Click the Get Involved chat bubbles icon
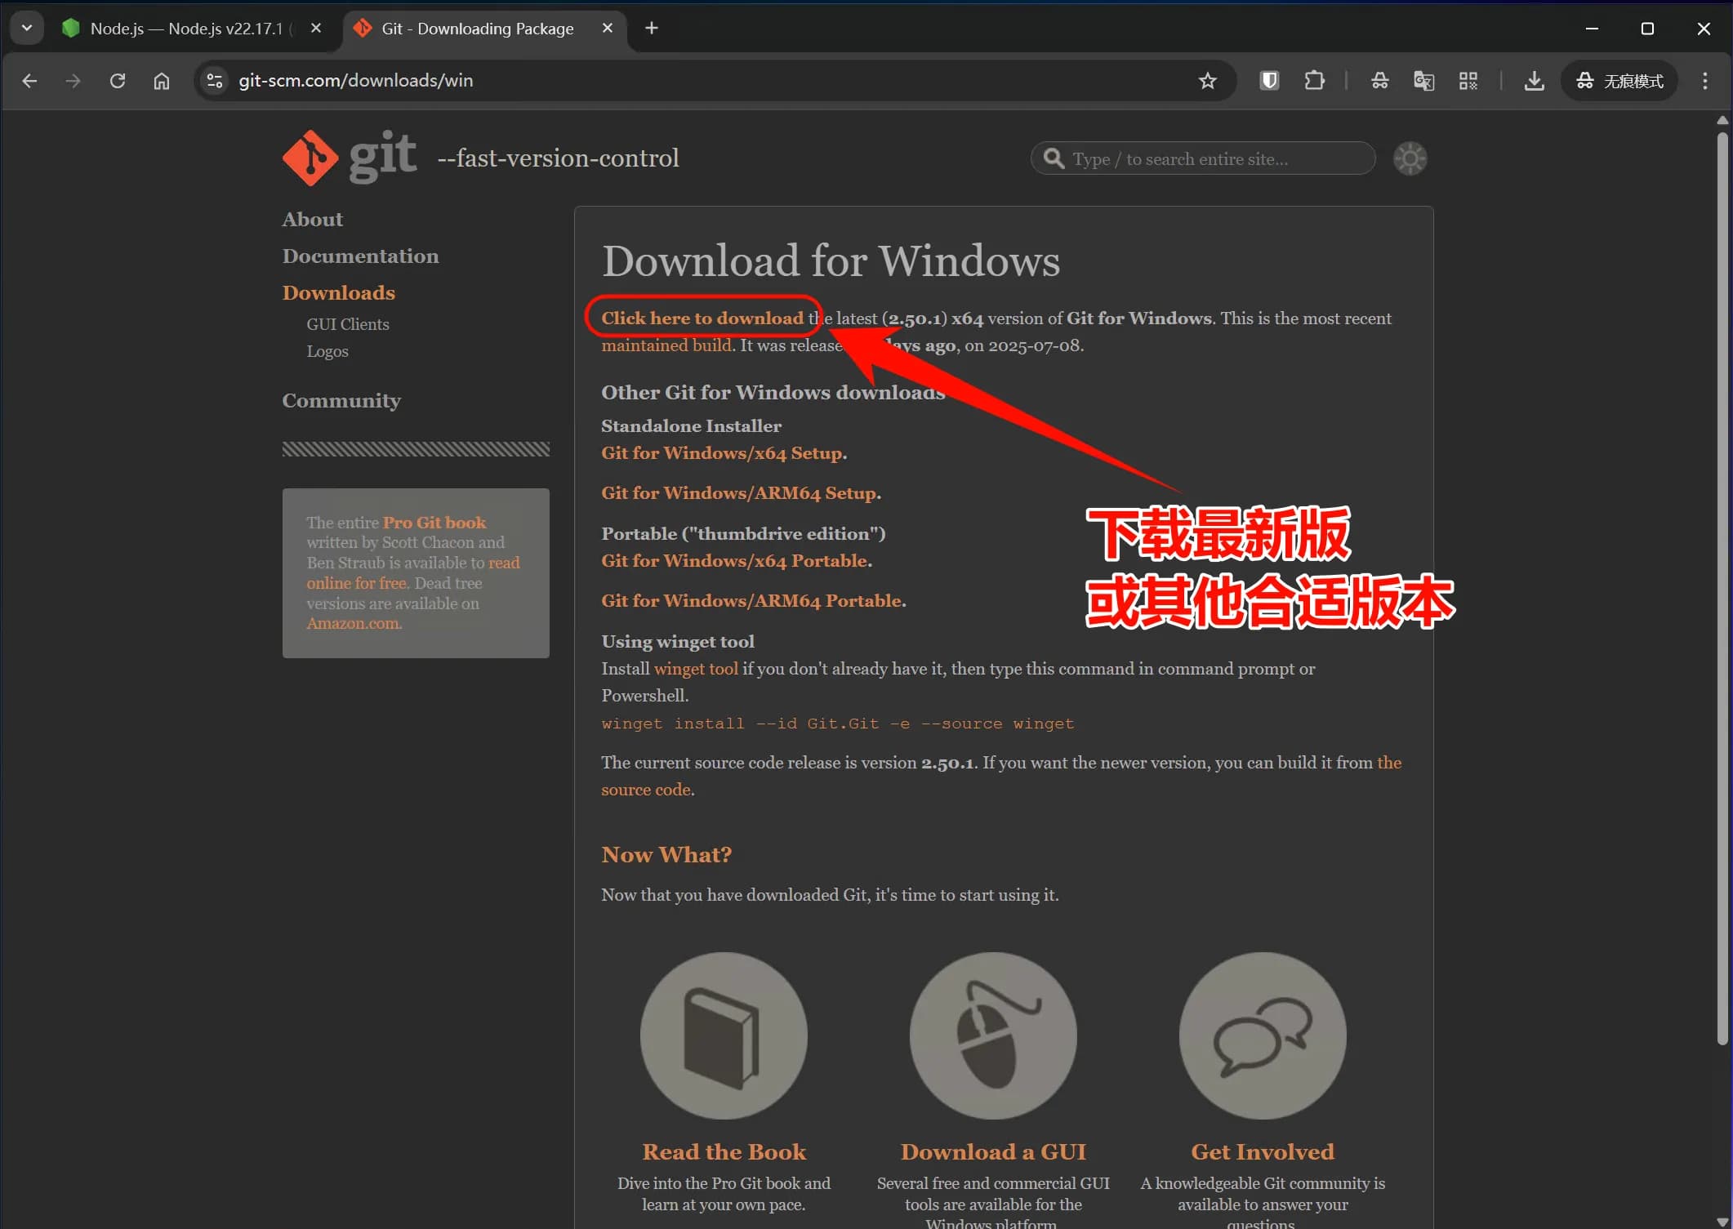 coord(1263,1035)
